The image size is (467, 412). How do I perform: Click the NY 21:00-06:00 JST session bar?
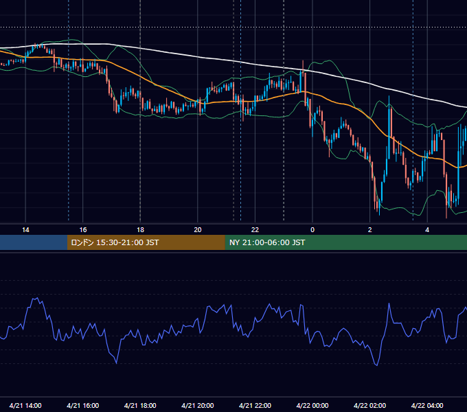(345, 242)
